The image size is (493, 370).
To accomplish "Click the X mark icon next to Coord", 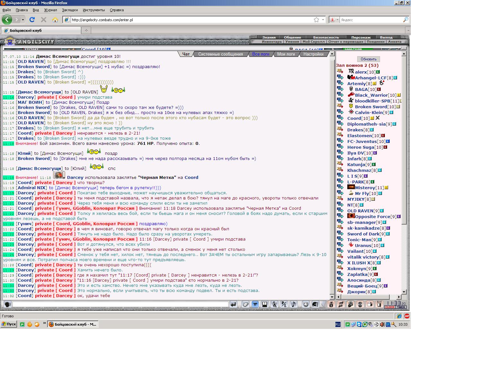I will pyautogui.click(x=377, y=118).
